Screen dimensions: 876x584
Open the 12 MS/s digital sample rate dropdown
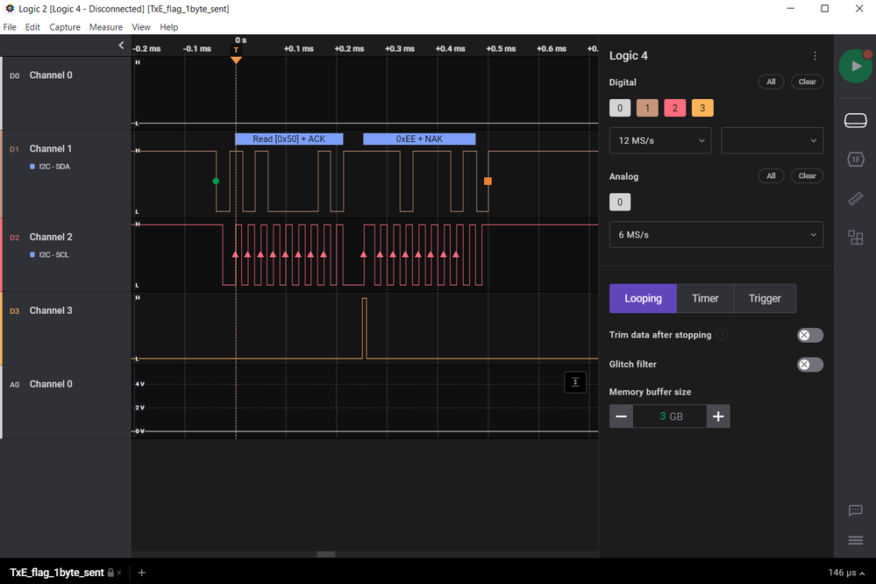coord(659,140)
